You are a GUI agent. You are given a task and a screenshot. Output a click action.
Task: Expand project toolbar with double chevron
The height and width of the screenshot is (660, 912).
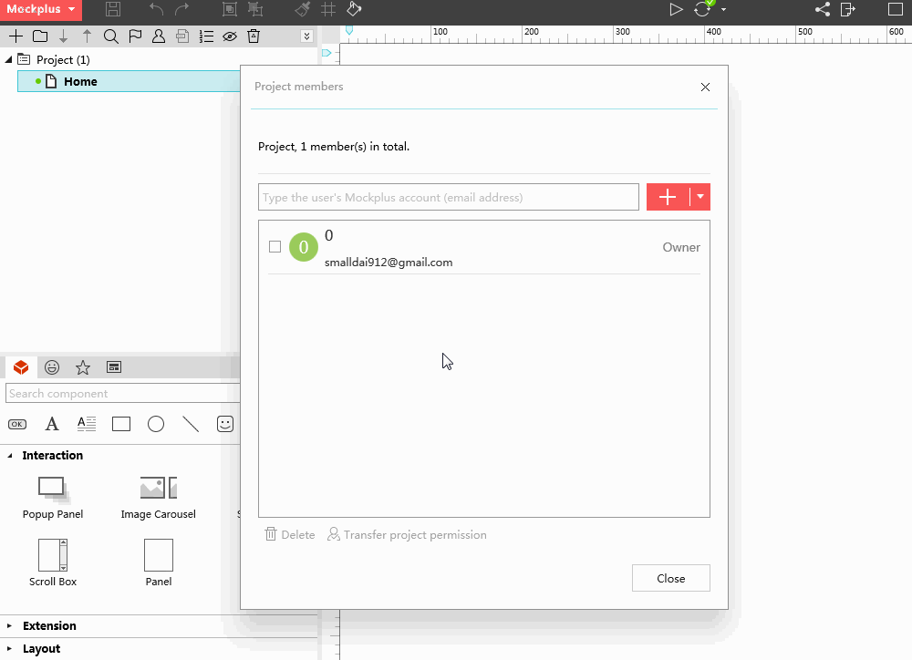tap(307, 36)
